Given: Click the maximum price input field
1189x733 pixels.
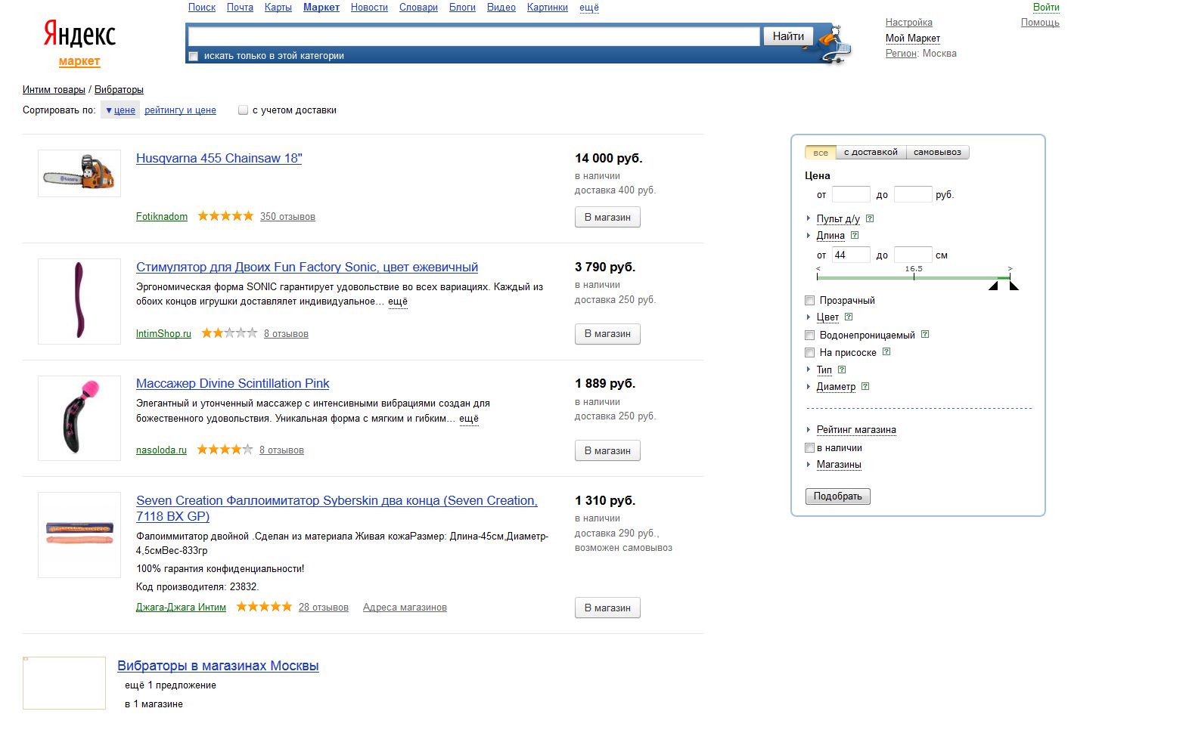Looking at the screenshot, I should (912, 195).
